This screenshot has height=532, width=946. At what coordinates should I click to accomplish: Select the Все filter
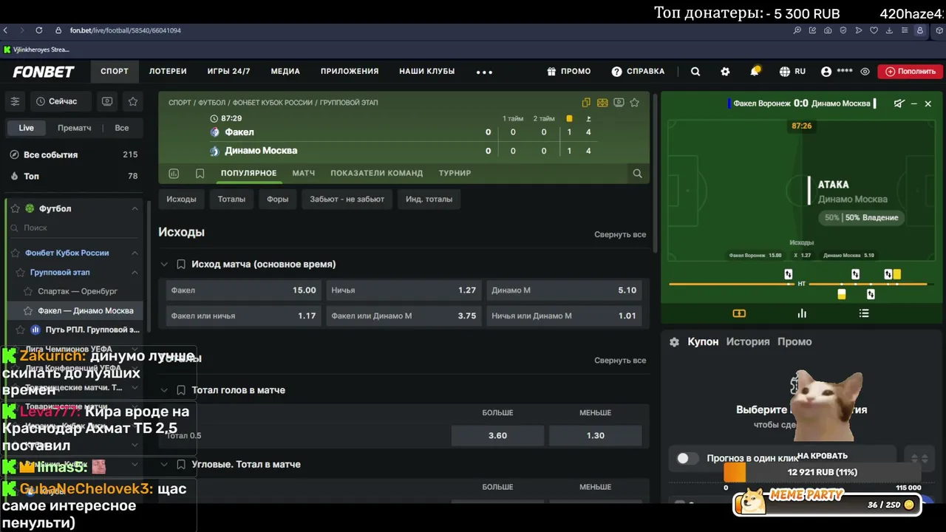click(x=122, y=128)
